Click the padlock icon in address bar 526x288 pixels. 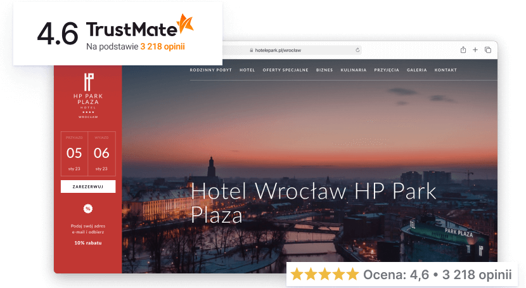(x=251, y=50)
